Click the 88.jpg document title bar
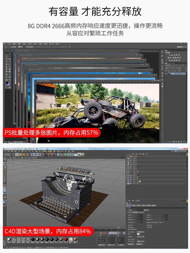This screenshot has height=253, width=190. 98,81
